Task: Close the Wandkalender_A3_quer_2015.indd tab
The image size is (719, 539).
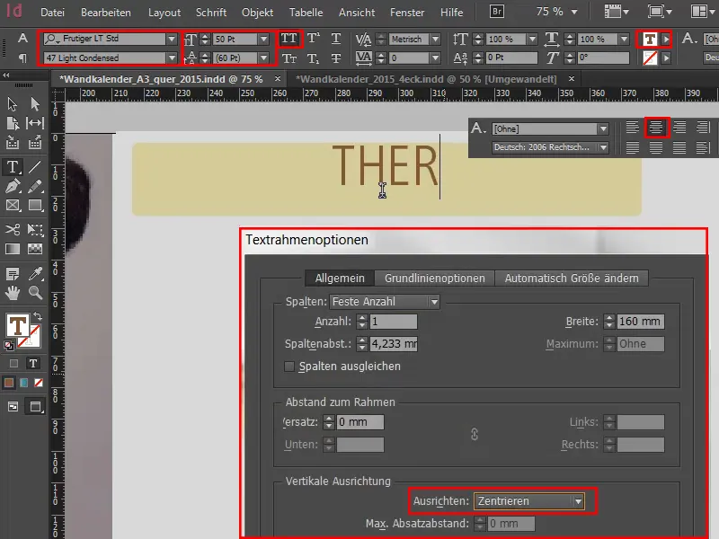Action: [x=278, y=79]
